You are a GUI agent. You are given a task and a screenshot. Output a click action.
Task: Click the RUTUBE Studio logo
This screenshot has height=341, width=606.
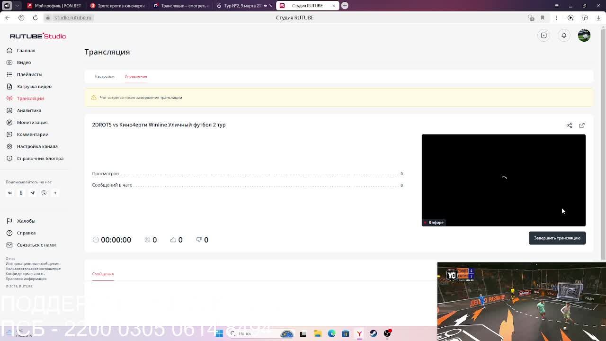click(38, 36)
